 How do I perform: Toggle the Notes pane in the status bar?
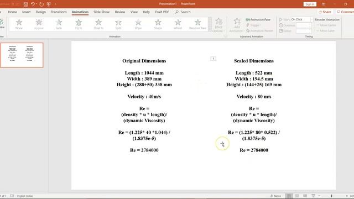coord(275,196)
